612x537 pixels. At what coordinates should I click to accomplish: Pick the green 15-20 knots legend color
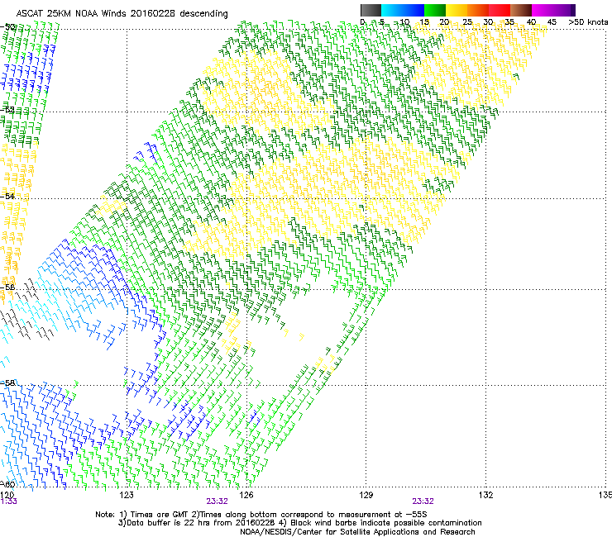tap(435, 10)
